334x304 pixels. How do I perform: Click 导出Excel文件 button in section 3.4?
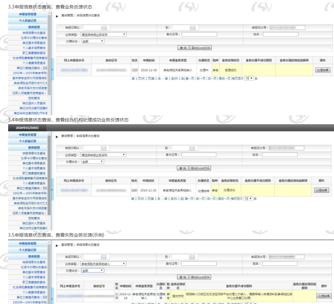pyautogui.click(x=200, y=168)
